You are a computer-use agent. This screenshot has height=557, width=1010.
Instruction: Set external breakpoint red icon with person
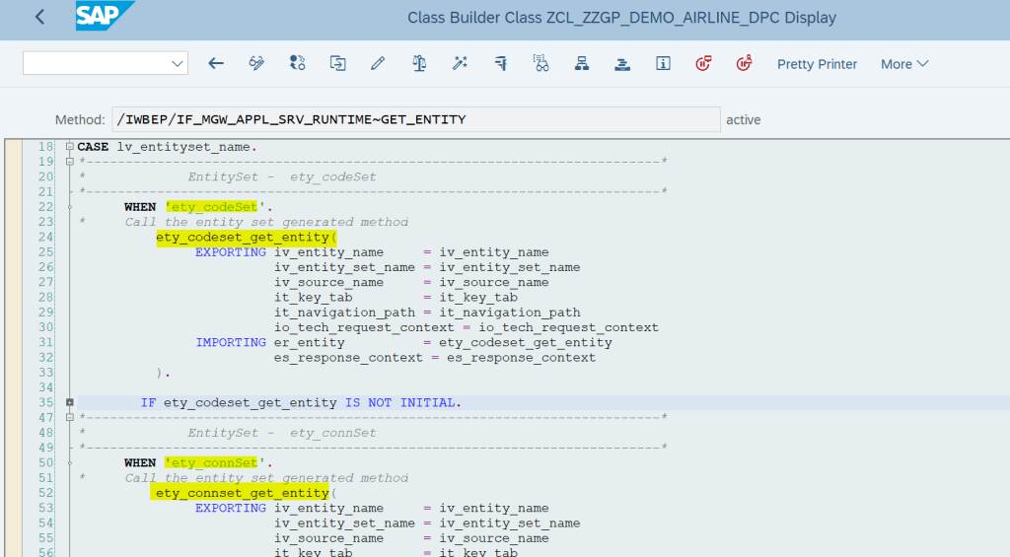[744, 63]
